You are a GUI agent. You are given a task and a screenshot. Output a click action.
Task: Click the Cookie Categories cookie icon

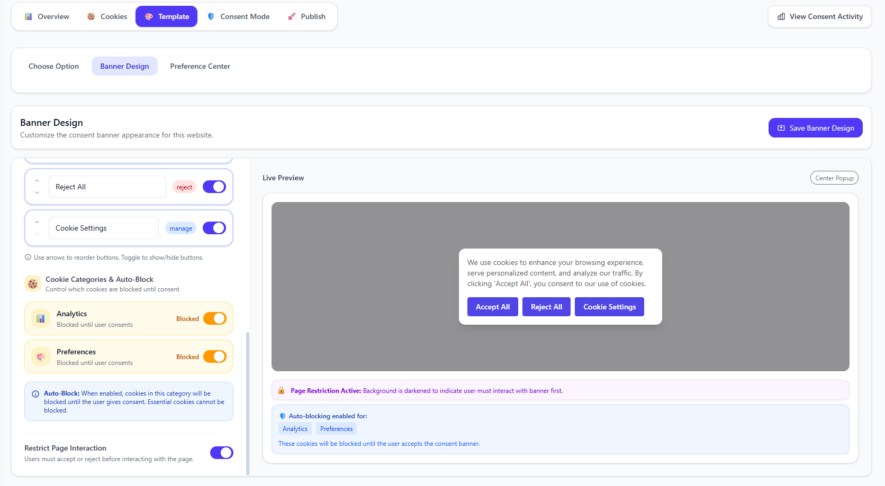(33, 284)
